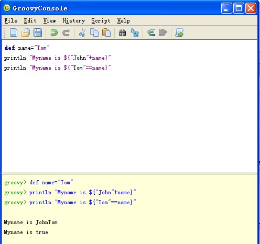The height and width of the screenshot is (244, 260).
Task: Redo with the gray arrow icon
Action: pyautogui.click(x=66, y=33)
